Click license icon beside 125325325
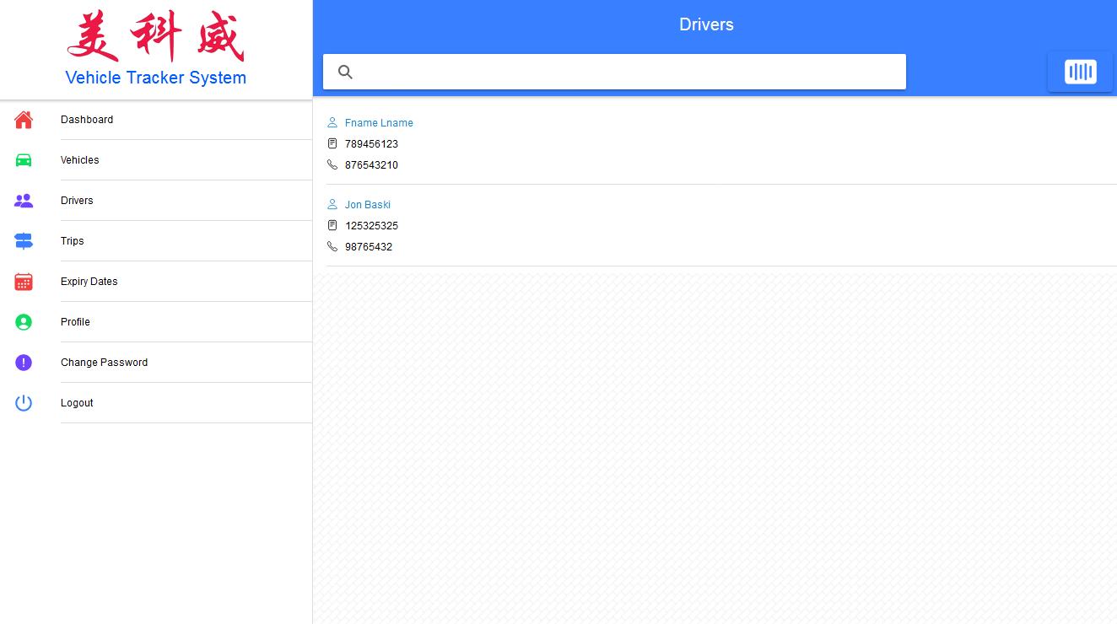This screenshot has height=624, width=1117. [x=332, y=226]
